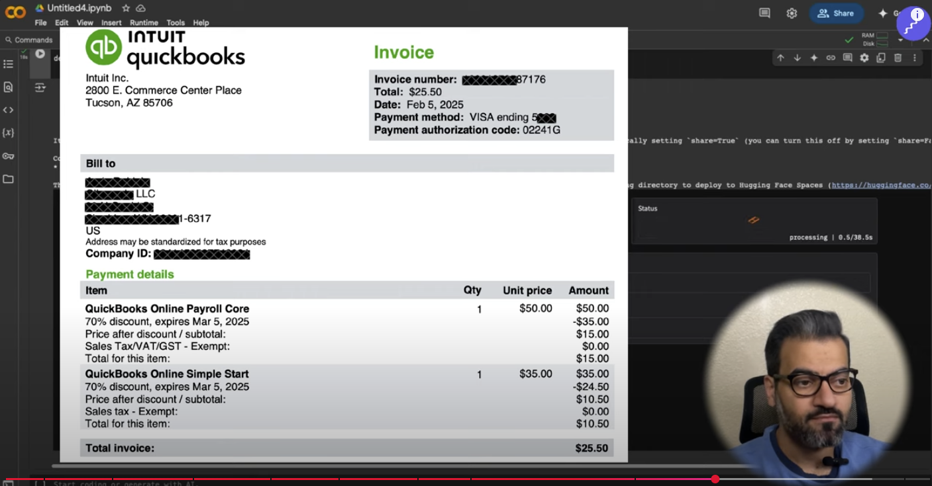Click the Share button

click(x=836, y=13)
